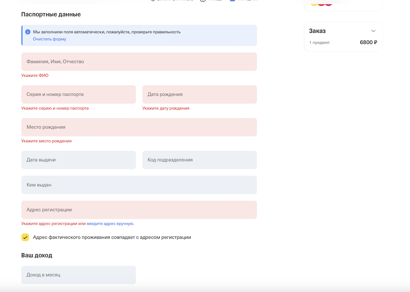
Task: Click the 'Паспортные данные' section heading
Action: (x=51, y=14)
